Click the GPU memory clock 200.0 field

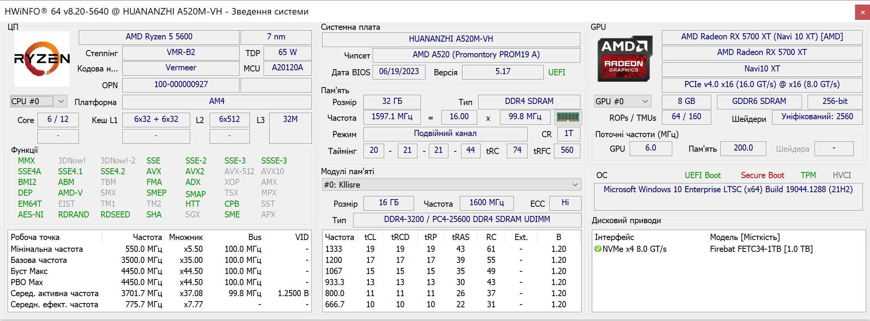pyautogui.click(x=743, y=148)
